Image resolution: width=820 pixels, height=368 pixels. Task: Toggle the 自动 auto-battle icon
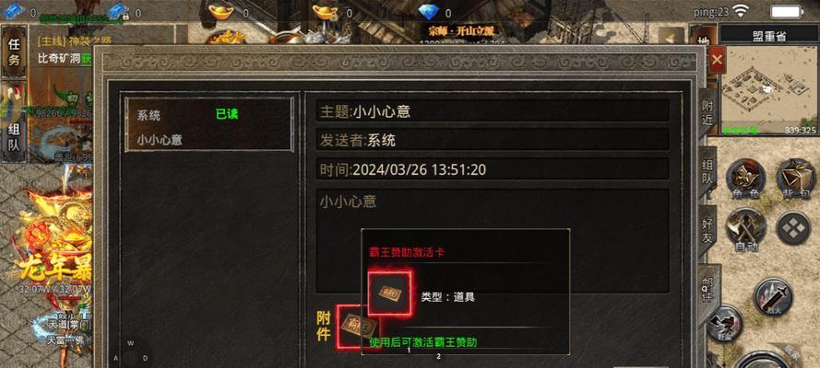(x=746, y=229)
